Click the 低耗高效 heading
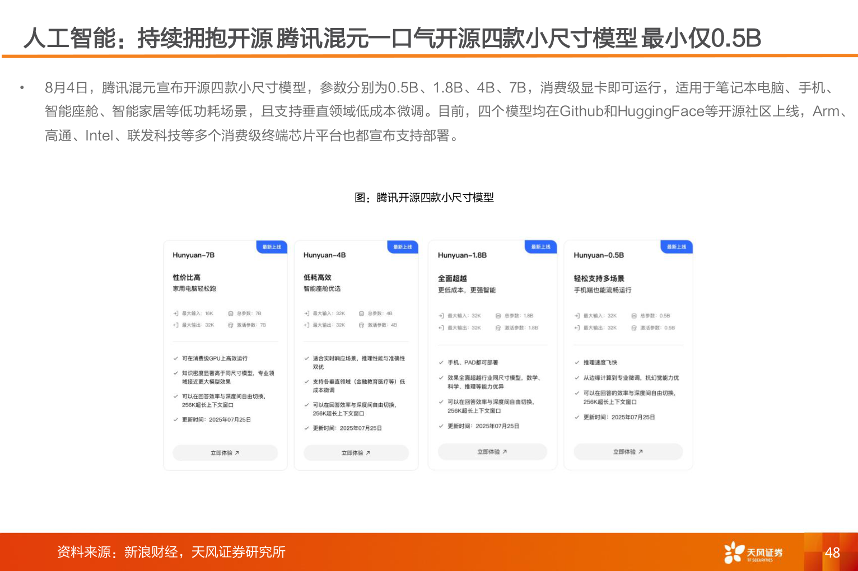Image resolution: width=858 pixels, height=571 pixels. tap(318, 278)
